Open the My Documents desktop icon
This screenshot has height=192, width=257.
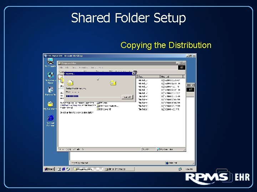click(50, 106)
